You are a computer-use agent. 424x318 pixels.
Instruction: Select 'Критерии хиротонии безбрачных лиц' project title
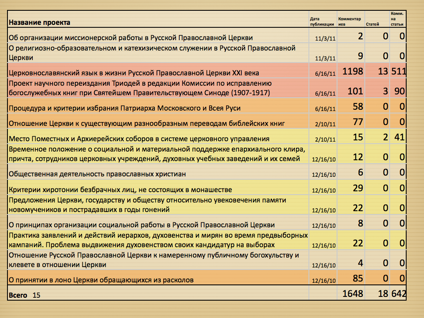120,190
